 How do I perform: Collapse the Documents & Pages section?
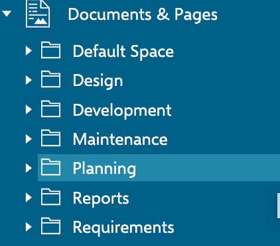point(7,14)
